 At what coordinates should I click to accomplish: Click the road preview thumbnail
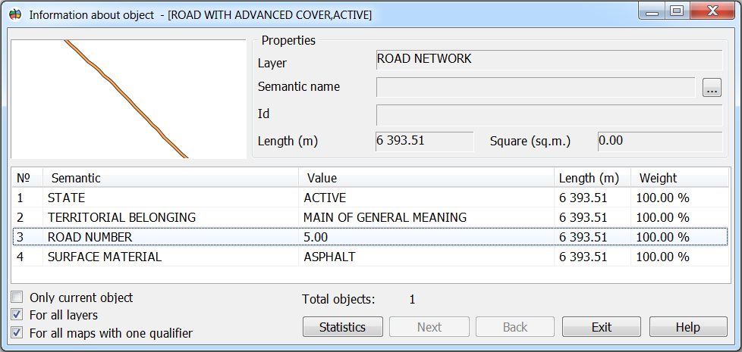point(129,98)
